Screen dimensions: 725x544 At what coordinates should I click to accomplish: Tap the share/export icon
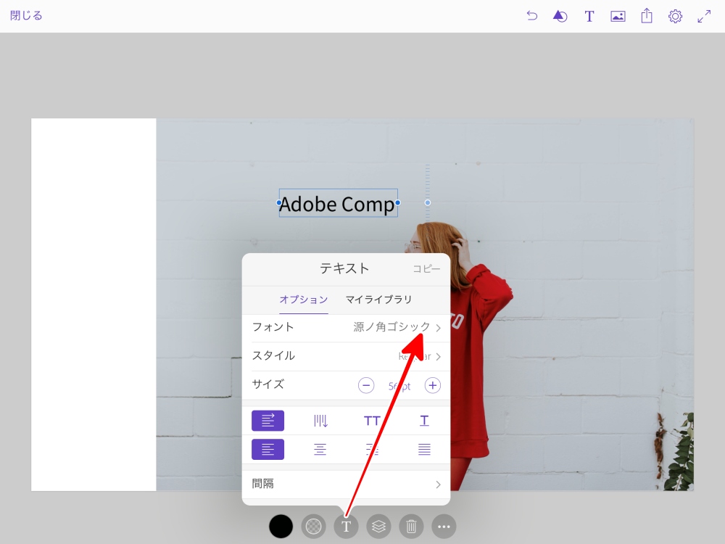(x=647, y=16)
